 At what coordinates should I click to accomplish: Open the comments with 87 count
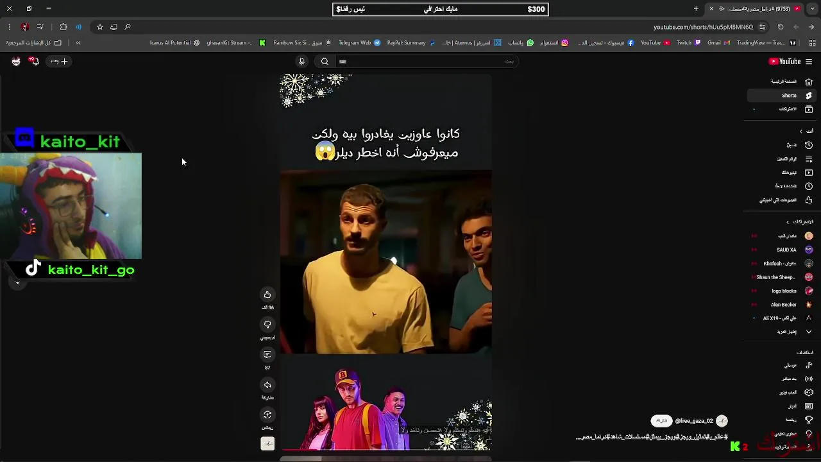(267, 355)
